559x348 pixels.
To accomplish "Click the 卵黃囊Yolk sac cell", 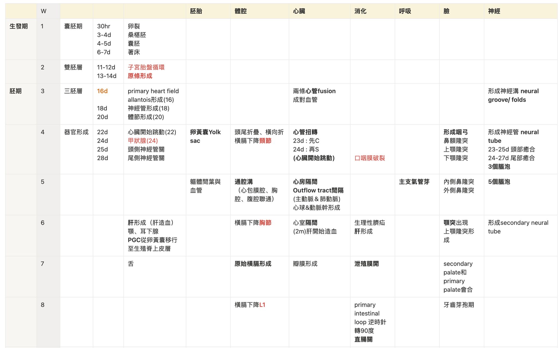I will click(205, 136).
